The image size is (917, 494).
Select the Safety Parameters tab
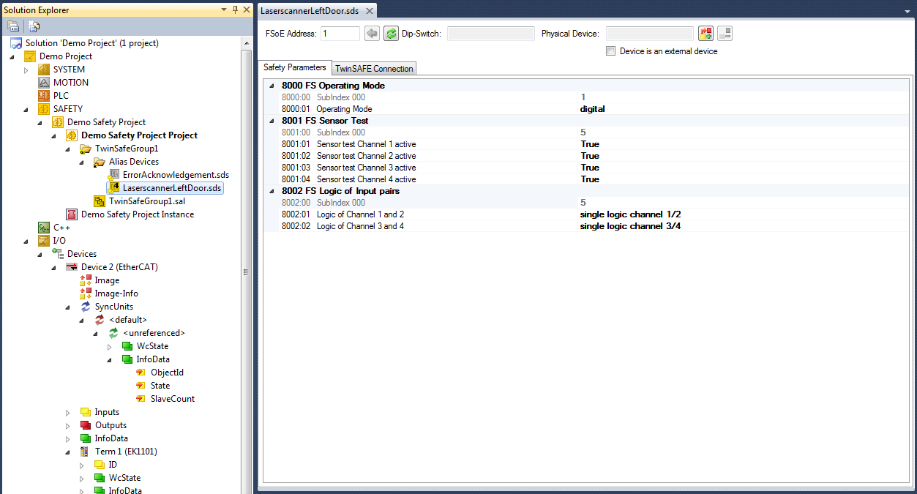(x=295, y=67)
